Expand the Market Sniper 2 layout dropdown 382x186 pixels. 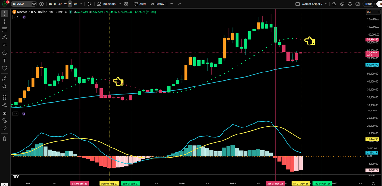click(326, 4)
